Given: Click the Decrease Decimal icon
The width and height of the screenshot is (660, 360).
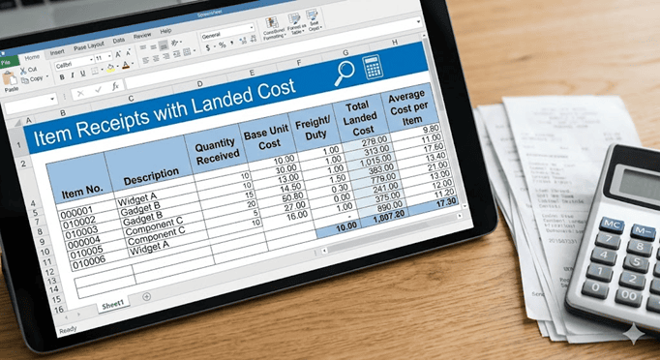Looking at the screenshot, I should click(254, 39).
